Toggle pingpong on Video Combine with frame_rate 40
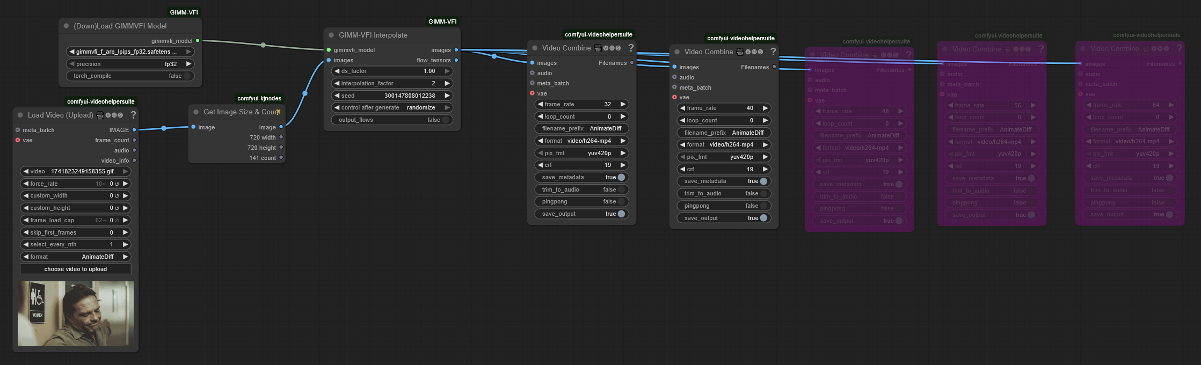 pyautogui.click(x=724, y=206)
